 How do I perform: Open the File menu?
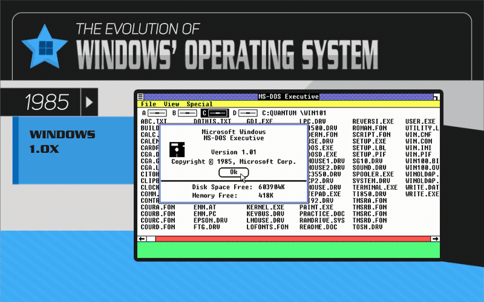[148, 104]
